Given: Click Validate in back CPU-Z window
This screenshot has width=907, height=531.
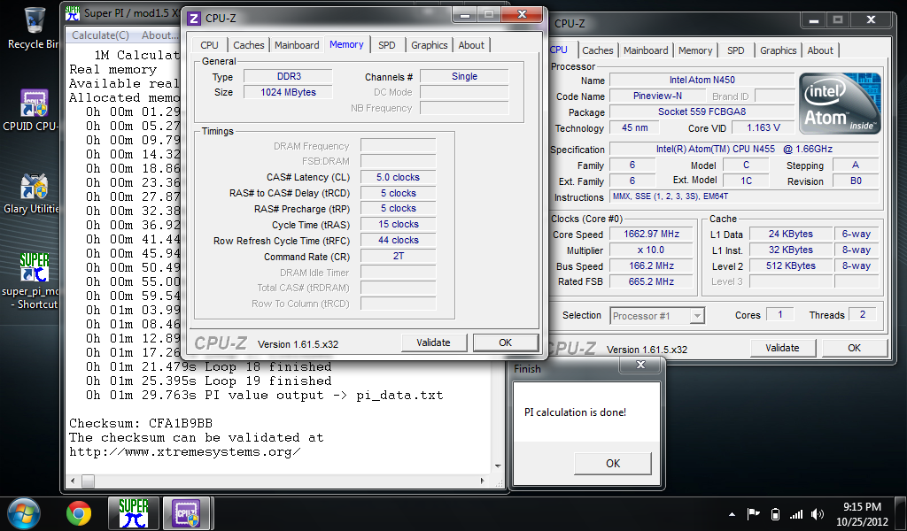Looking at the screenshot, I should 782,348.
